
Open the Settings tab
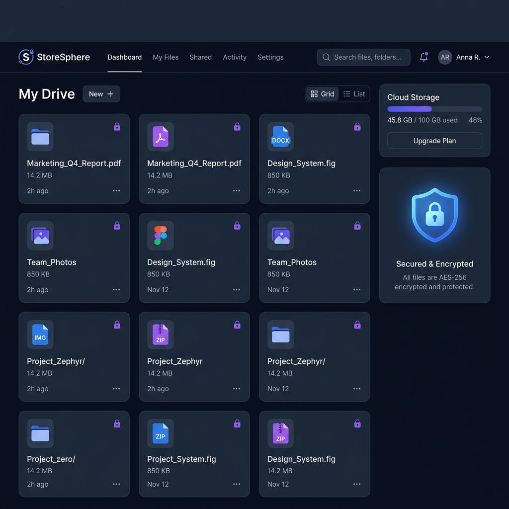[270, 57]
